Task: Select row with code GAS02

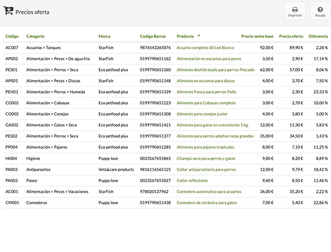Action: click(x=12, y=126)
